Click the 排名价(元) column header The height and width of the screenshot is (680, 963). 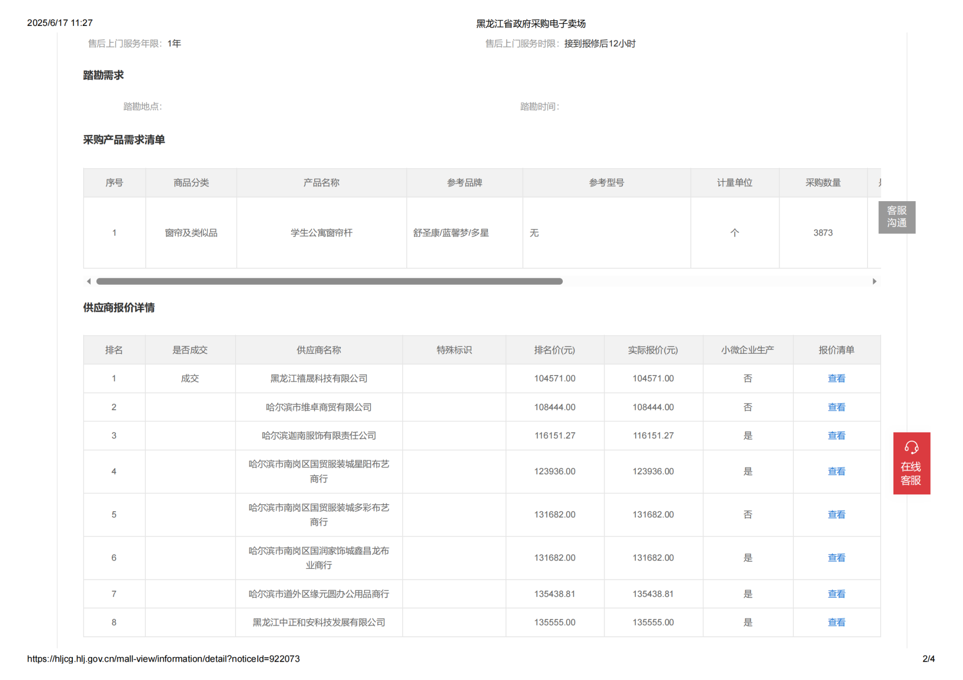point(554,350)
